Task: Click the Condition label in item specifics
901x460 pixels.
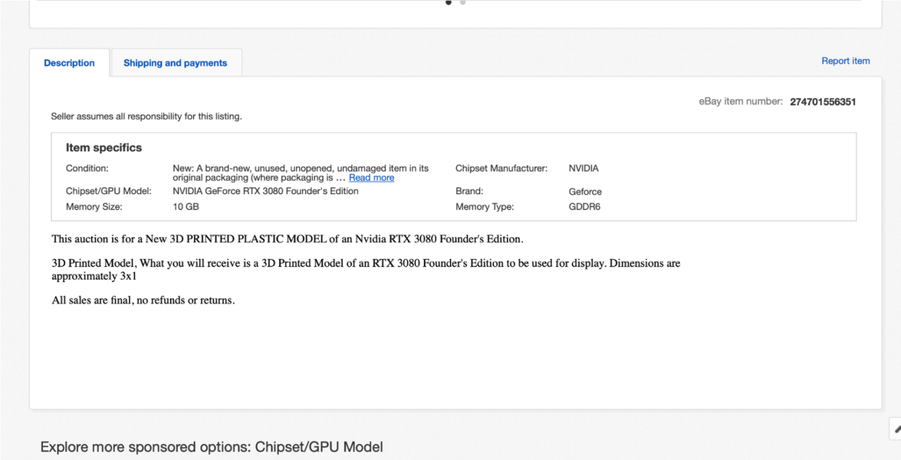Action: pyautogui.click(x=87, y=169)
